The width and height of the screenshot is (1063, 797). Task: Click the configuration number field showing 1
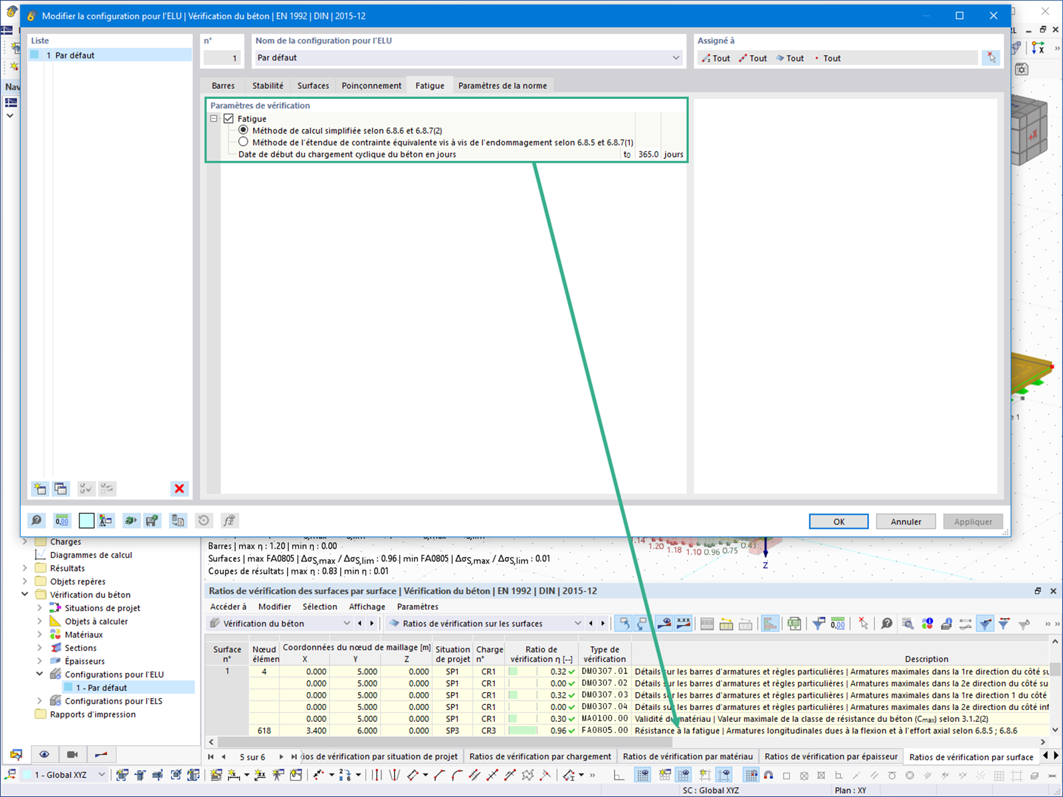point(222,58)
